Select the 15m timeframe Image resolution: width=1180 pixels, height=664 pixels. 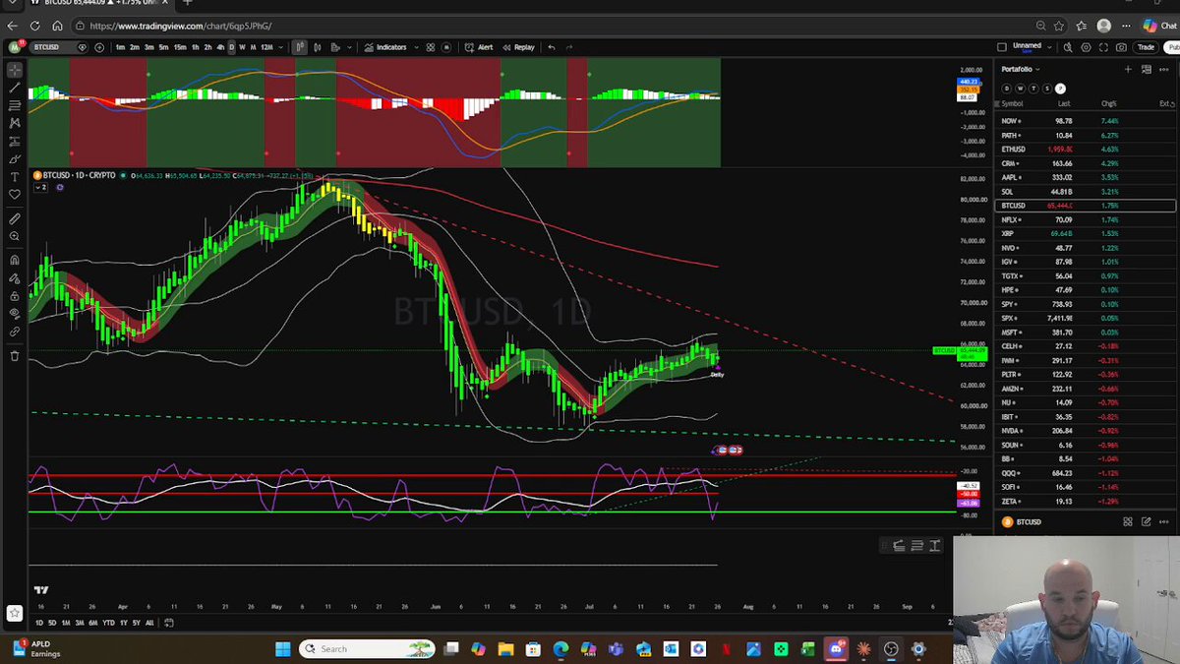pyautogui.click(x=180, y=47)
